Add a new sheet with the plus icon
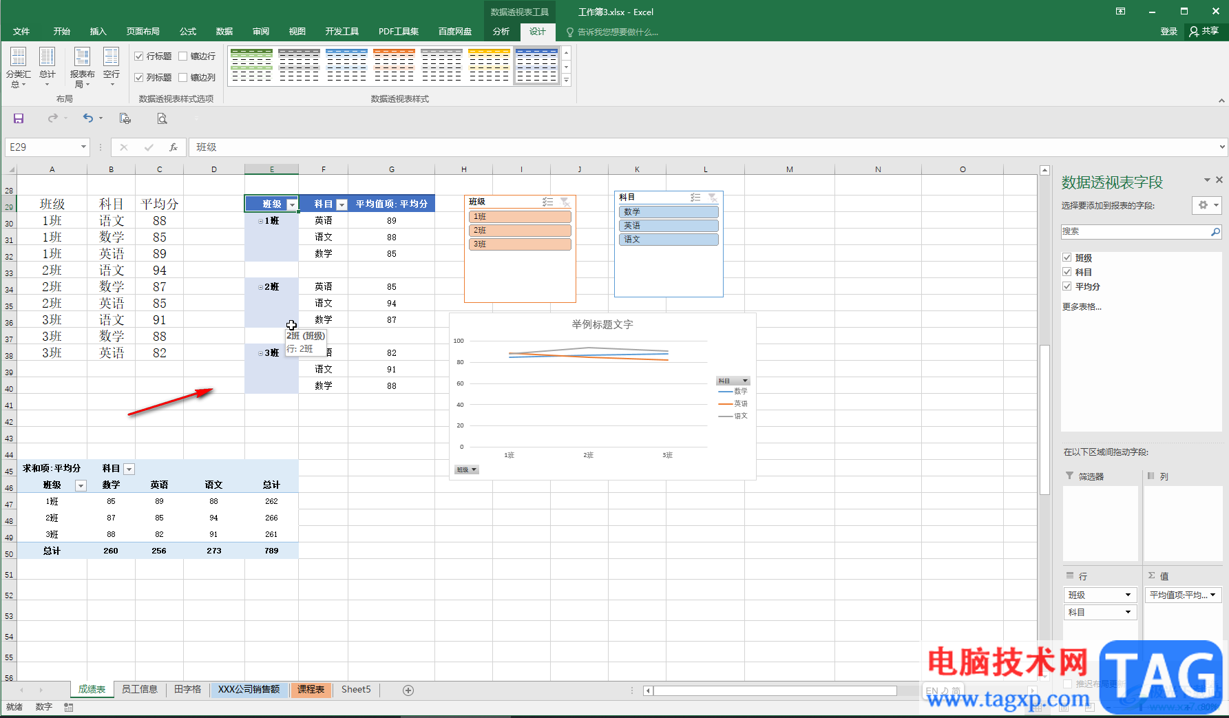Screen dimensions: 1229x718 [408, 690]
